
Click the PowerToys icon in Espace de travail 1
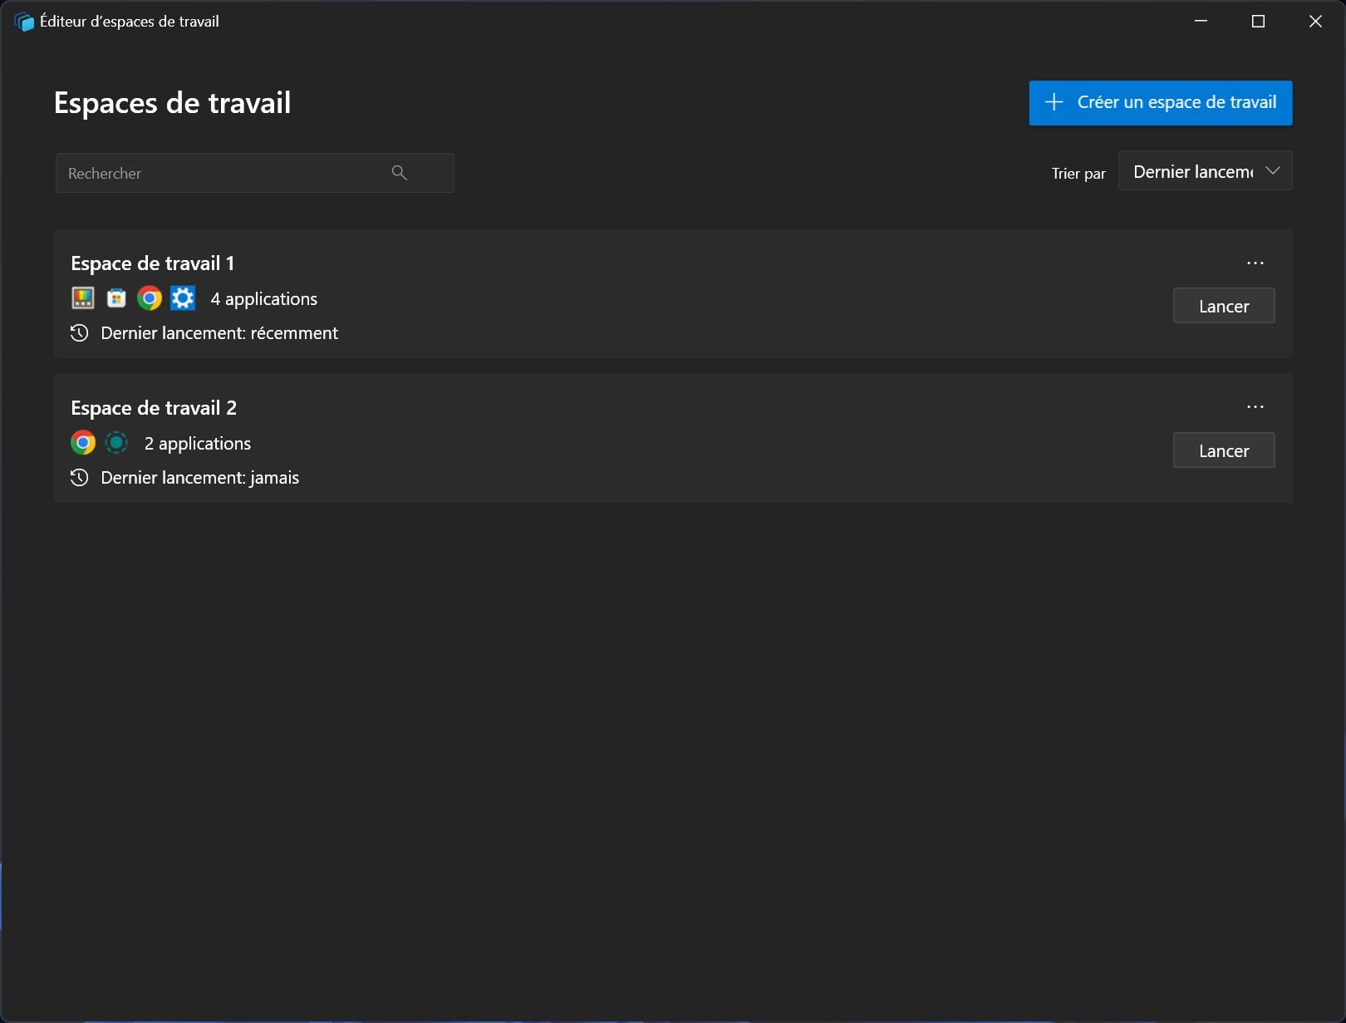pos(83,298)
